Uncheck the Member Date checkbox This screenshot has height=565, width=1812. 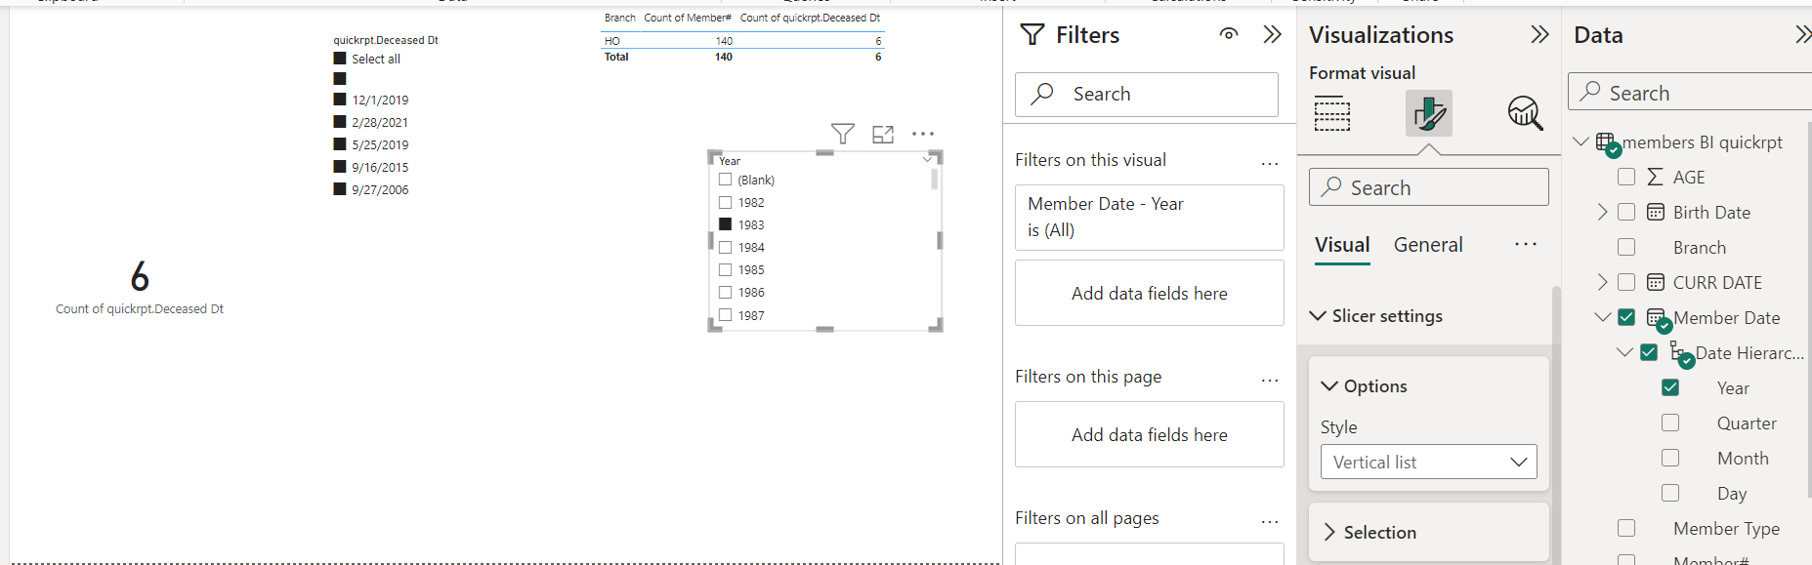click(1626, 317)
